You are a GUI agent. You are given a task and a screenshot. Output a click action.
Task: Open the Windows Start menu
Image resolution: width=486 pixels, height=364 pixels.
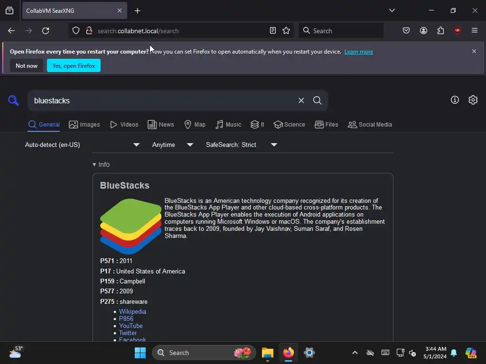(140, 353)
